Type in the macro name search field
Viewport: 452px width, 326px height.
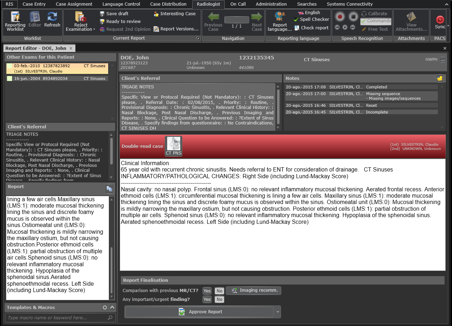57,318
